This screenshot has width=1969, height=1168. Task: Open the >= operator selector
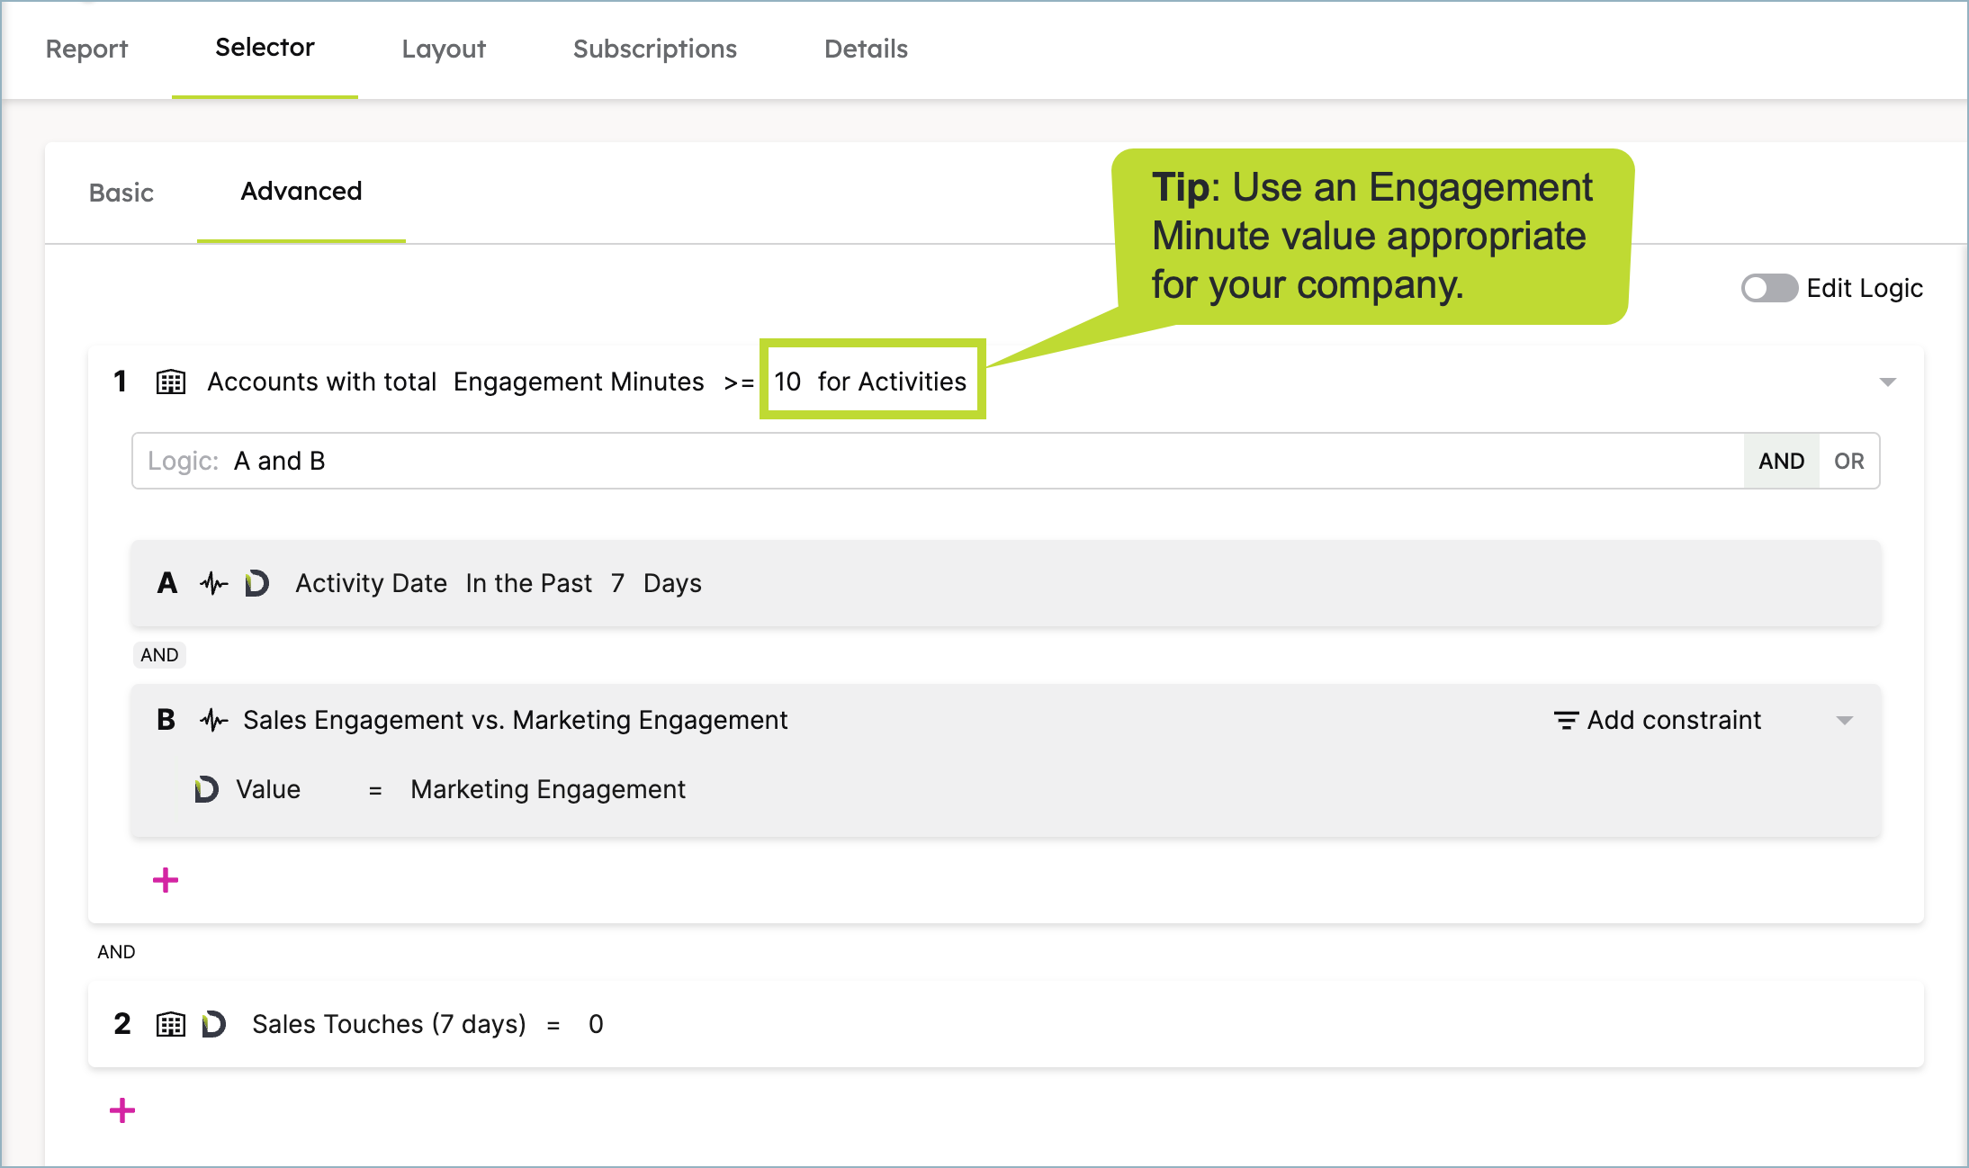739,382
